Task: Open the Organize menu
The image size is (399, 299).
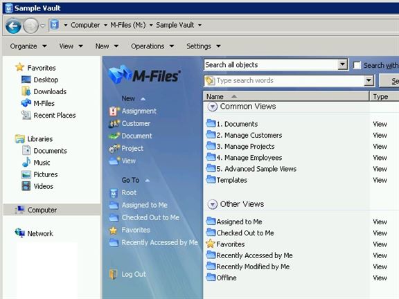Action: (28, 46)
